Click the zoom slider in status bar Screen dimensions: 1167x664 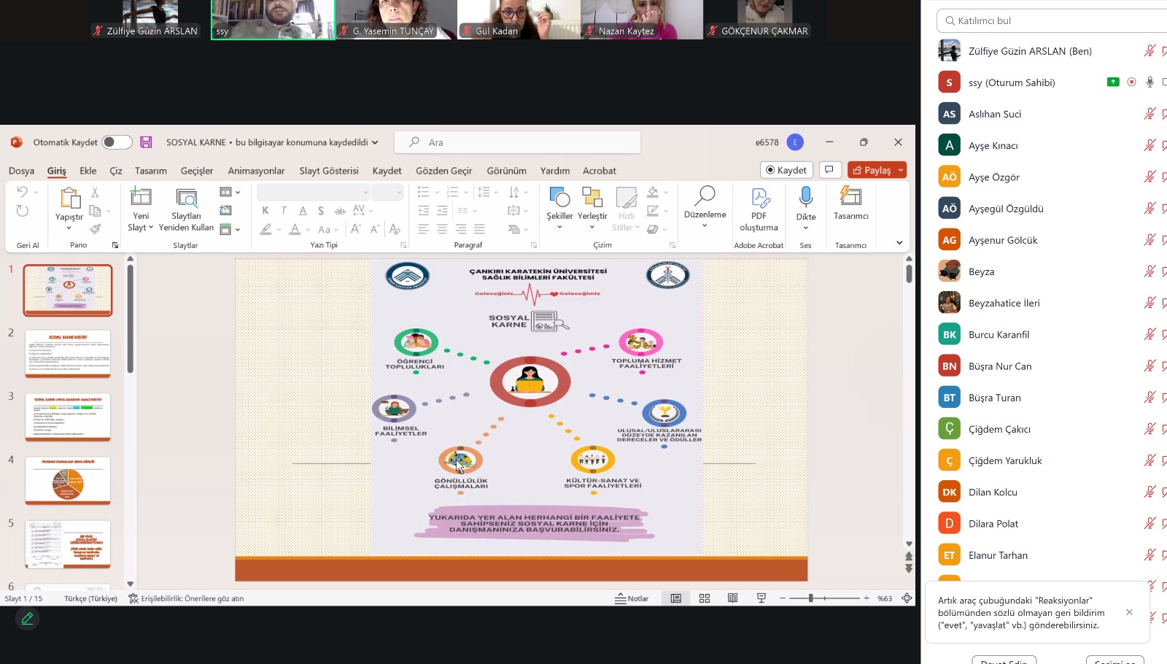tap(810, 598)
